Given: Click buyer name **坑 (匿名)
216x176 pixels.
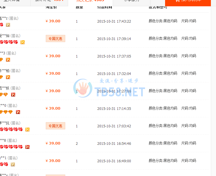Looking at the screenshot, I should pos(10,123).
